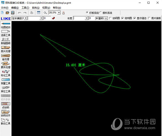Open the 视图(V) menu
The image size is (162, 136).
(46, 8)
